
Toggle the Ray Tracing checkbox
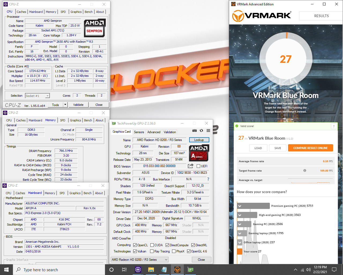pos(152,251)
